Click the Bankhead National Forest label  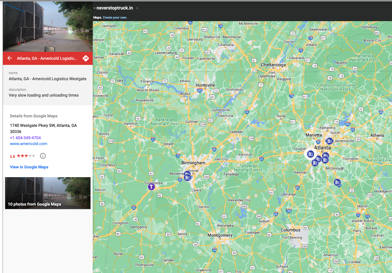pyautogui.click(x=165, y=121)
